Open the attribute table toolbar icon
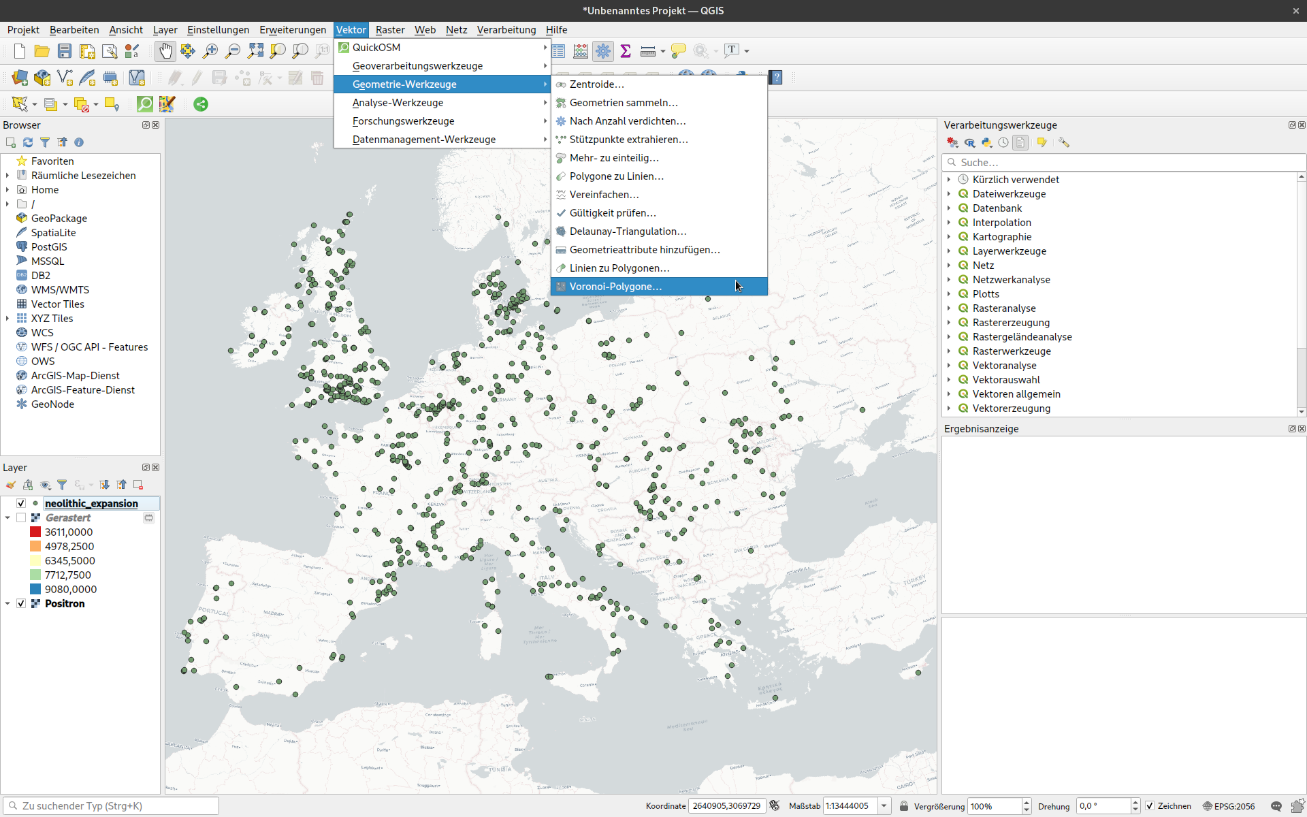This screenshot has width=1307, height=817. click(558, 51)
